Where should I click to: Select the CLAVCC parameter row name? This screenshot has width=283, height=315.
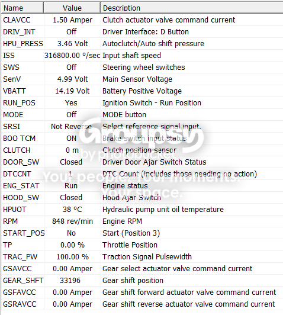(17, 20)
